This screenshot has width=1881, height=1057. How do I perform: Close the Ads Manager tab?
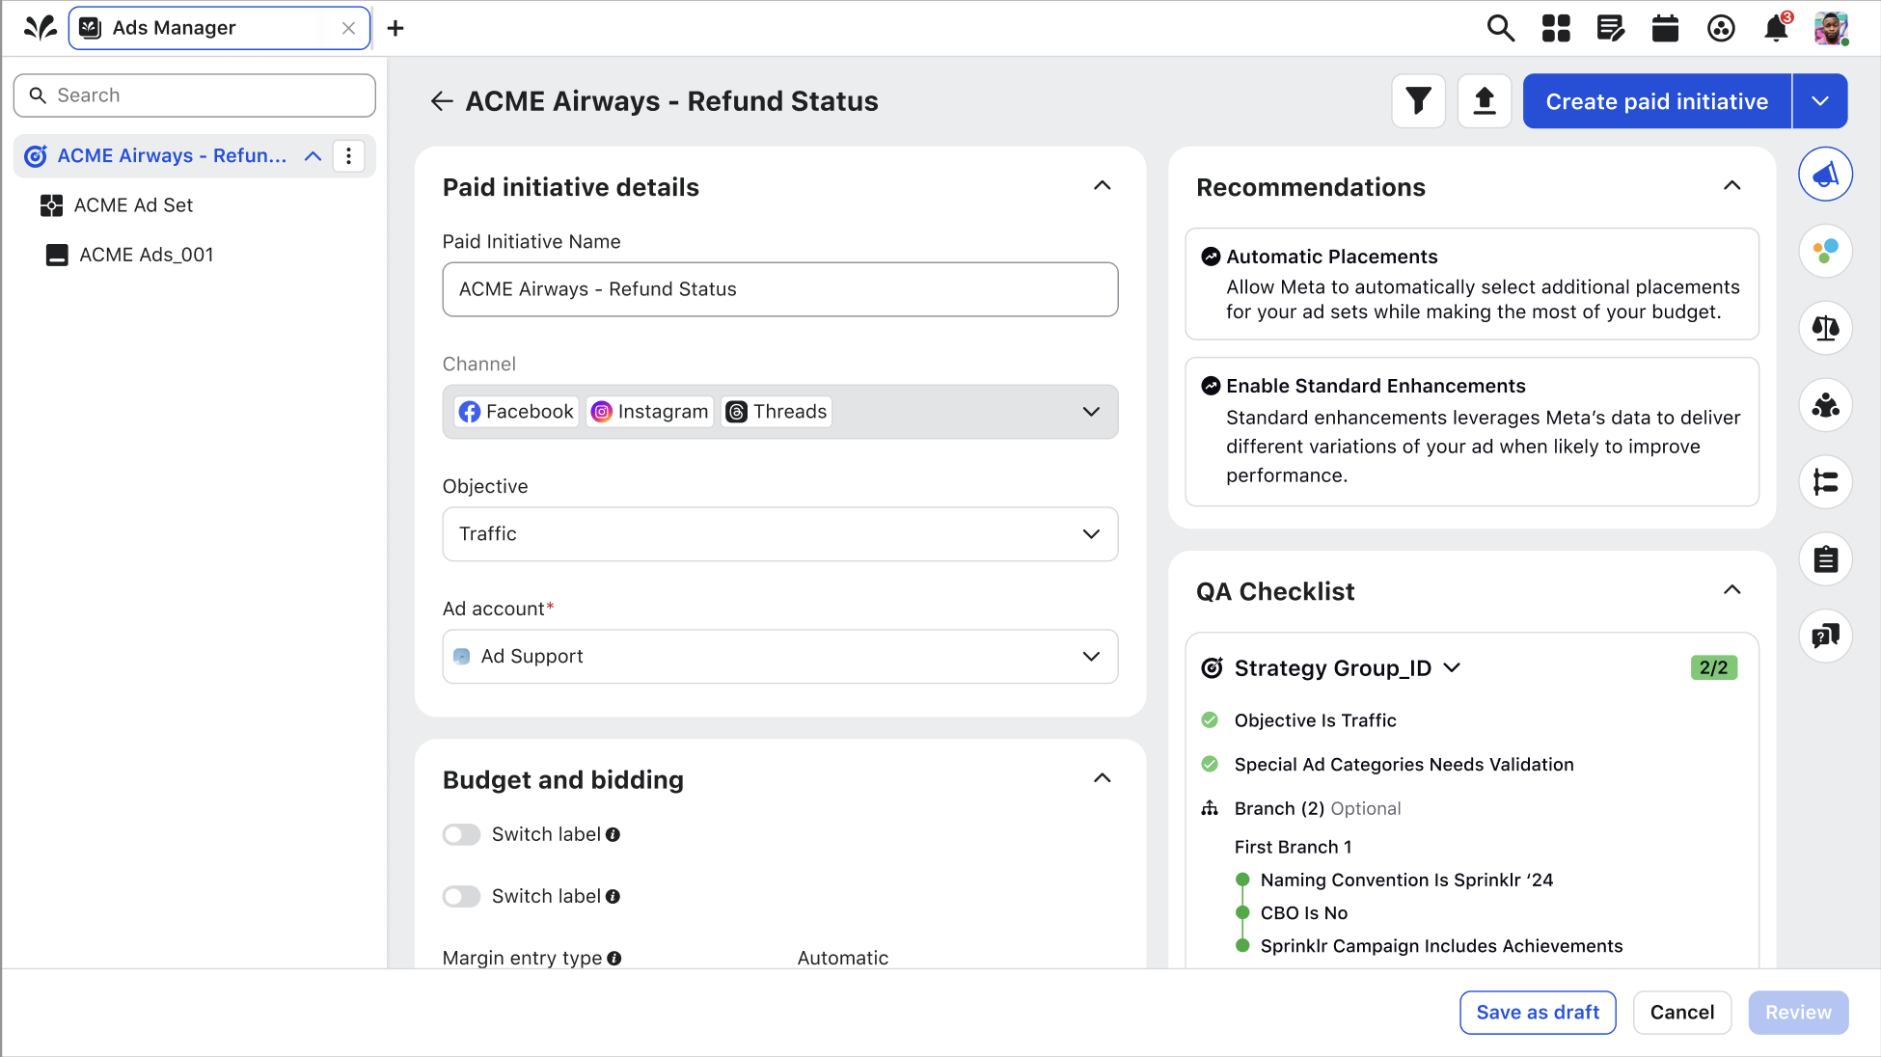(348, 28)
